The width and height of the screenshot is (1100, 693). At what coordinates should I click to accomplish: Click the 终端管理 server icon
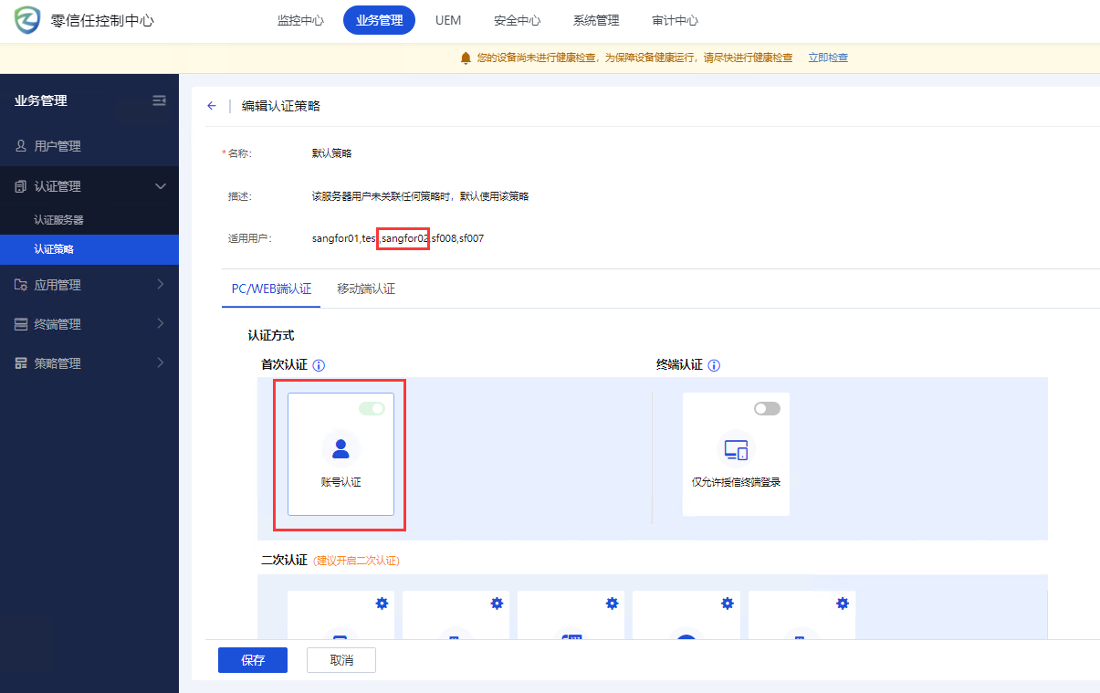[x=21, y=324]
